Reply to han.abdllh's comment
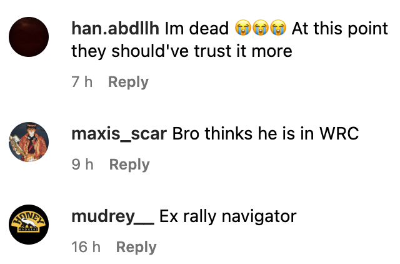The height and width of the screenshot is (264, 400). coord(128,82)
